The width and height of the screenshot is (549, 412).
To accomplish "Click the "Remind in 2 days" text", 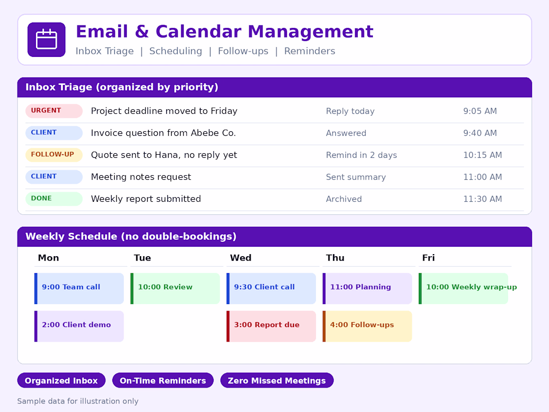I will 361,155.
